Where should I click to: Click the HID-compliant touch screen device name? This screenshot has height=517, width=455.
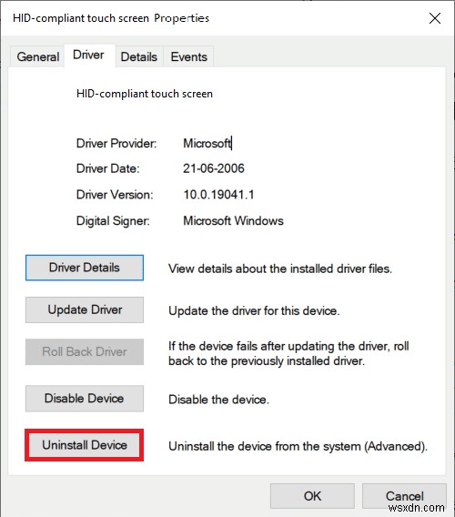point(145,94)
